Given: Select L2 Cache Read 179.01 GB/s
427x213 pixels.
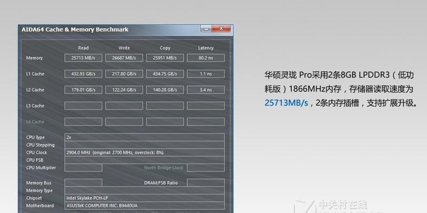Looking at the screenshot, I should point(83,90).
